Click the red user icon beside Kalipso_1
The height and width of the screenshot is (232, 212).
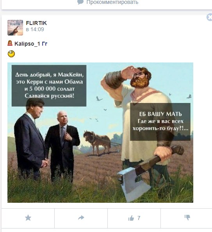pos(10,43)
